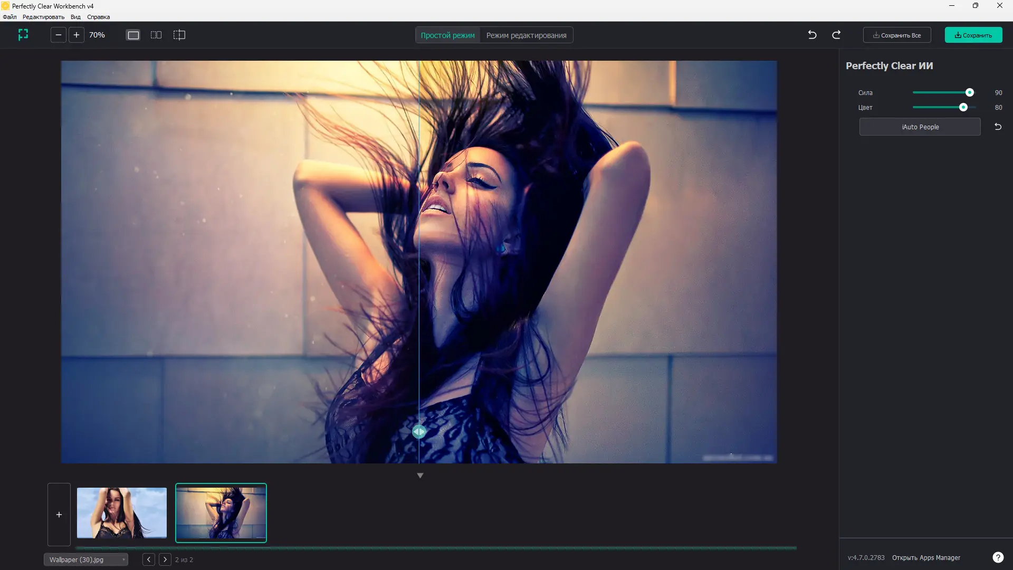Click the redo arrow icon
This screenshot has width=1013, height=570.
pos(836,35)
